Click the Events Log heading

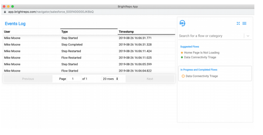point(15,24)
